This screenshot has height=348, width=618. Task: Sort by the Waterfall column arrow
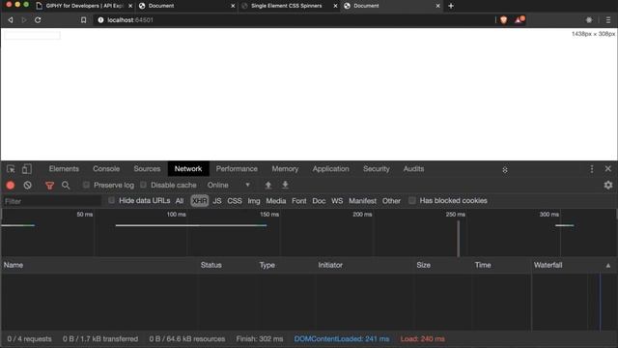pyautogui.click(x=608, y=266)
